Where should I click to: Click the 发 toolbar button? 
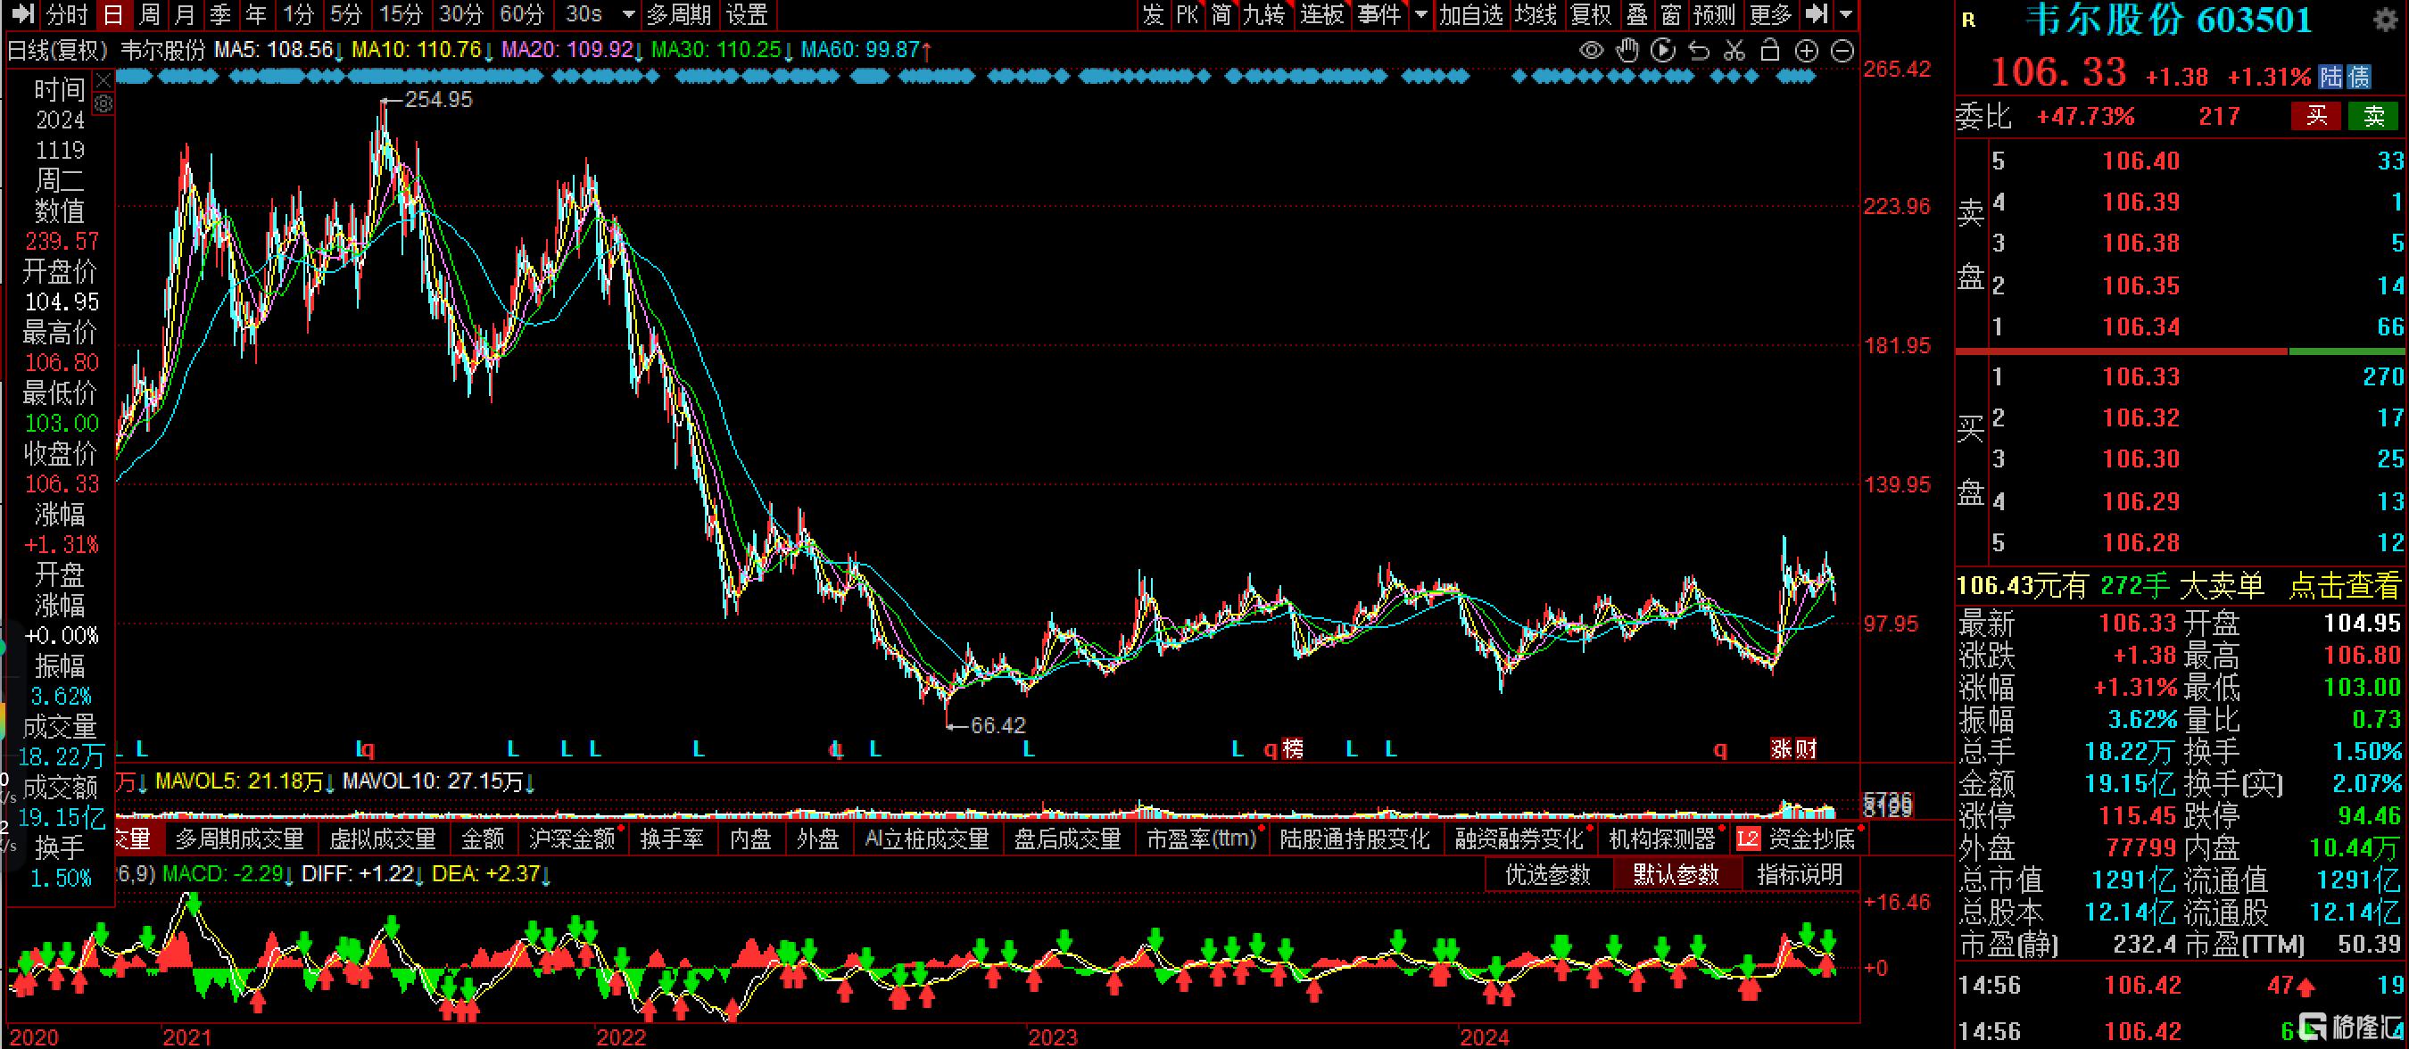click(1153, 14)
